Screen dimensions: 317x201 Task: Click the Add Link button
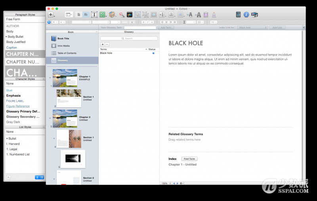click(x=277, y=27)
